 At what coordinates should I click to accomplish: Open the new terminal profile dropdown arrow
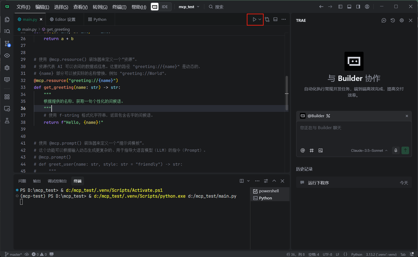click(248, 181)
